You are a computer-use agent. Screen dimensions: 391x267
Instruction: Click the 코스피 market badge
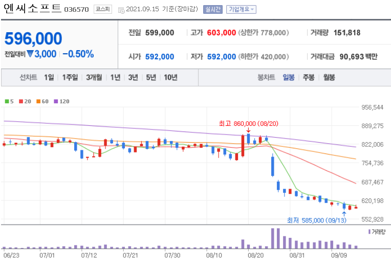[103, 9]
